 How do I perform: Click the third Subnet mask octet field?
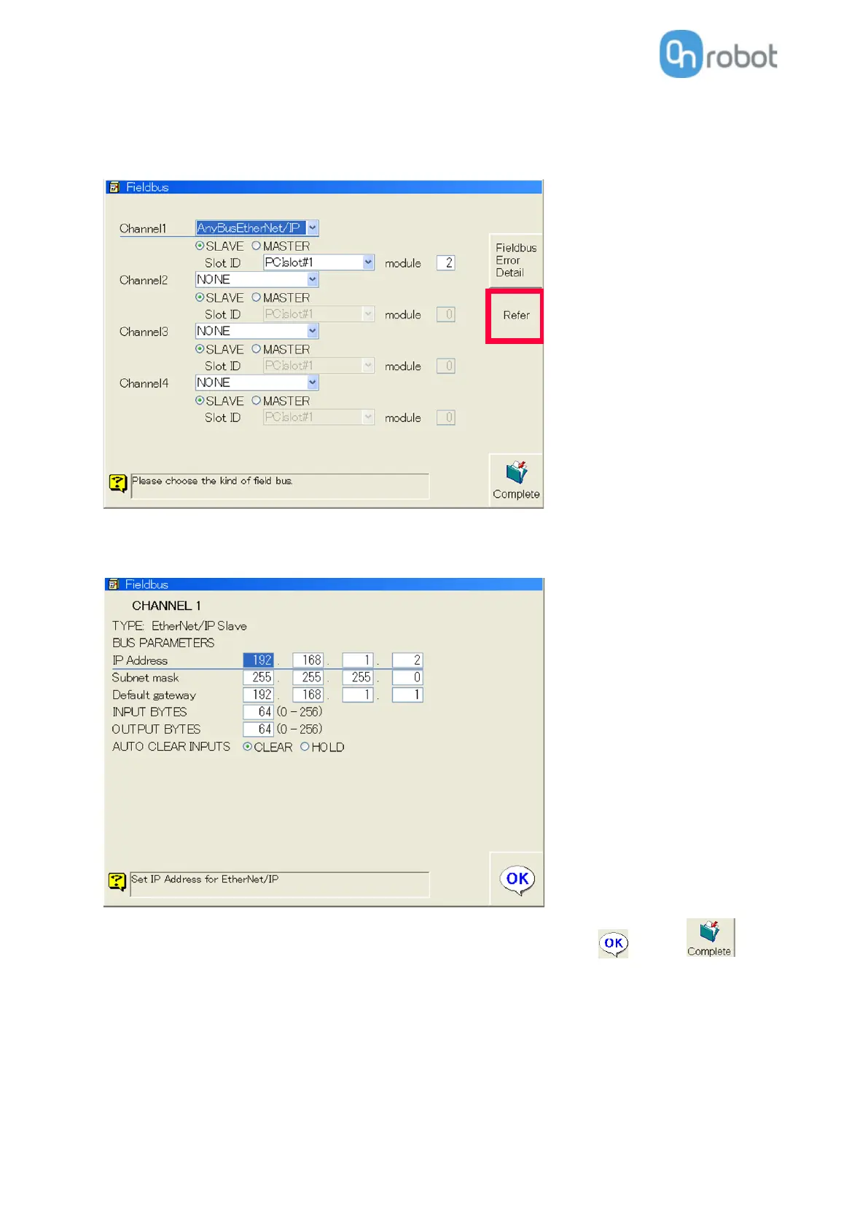(358, 678)
